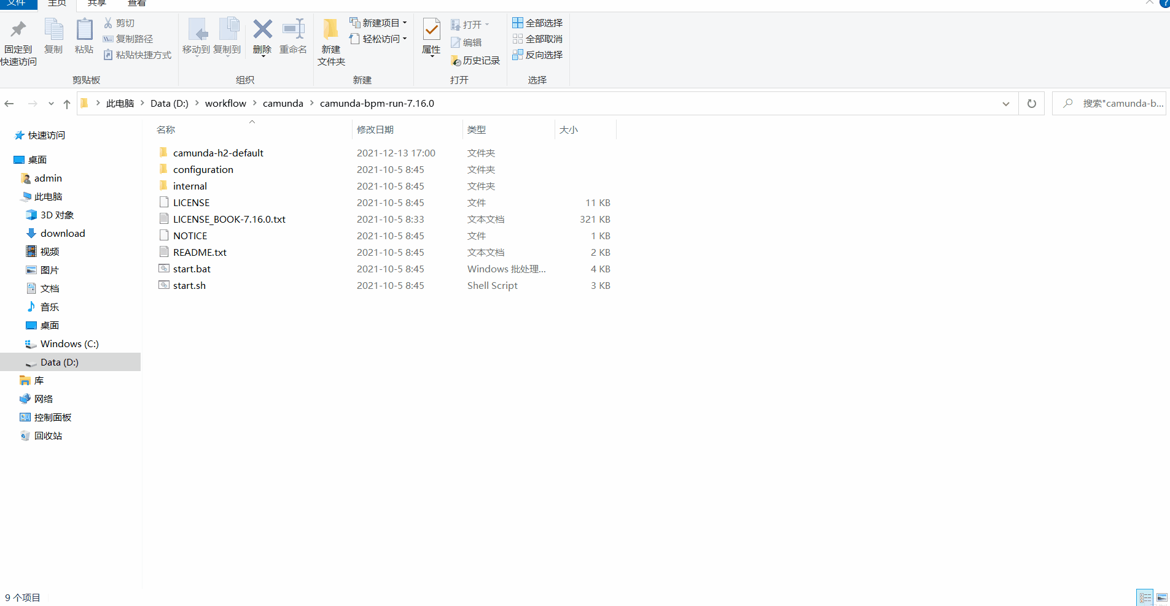Pin folder to Quick Access
This screenshot has height=606, width=1170.
(x=18, y=42)
